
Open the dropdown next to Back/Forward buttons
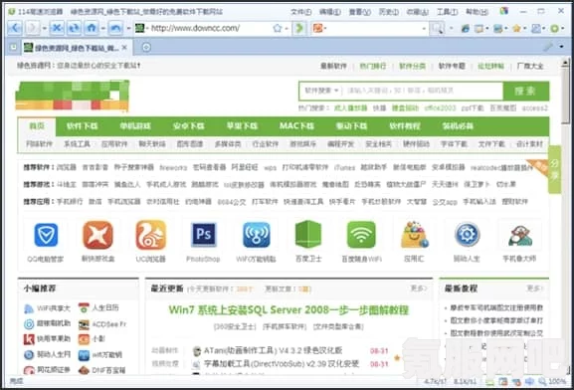pyautogui.click(x=45, y=28)
